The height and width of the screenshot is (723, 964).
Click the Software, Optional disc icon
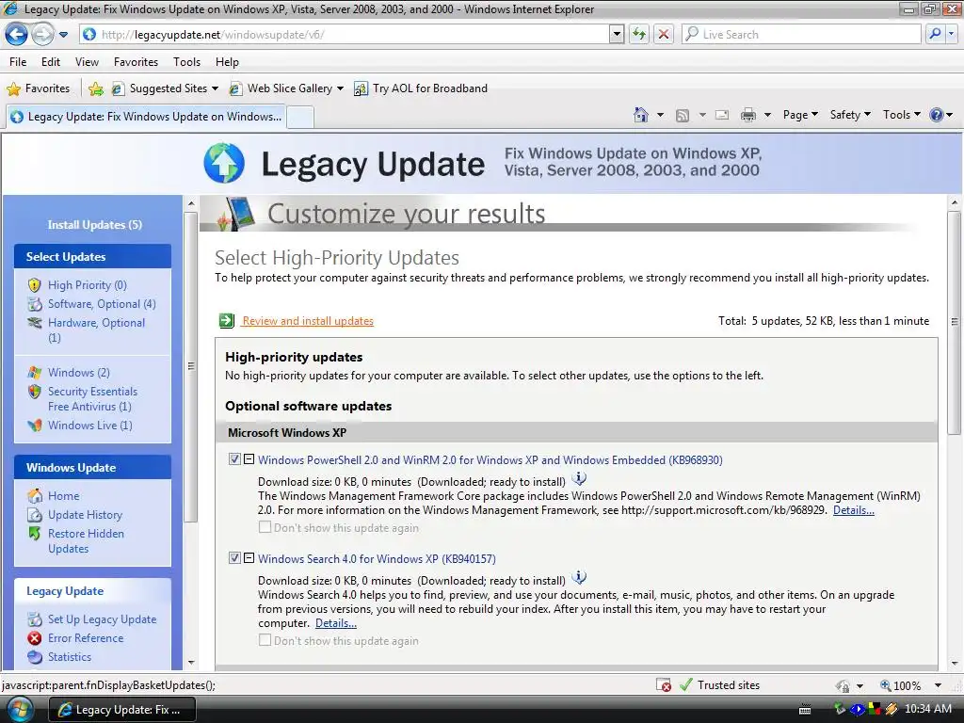pos(35,304)
